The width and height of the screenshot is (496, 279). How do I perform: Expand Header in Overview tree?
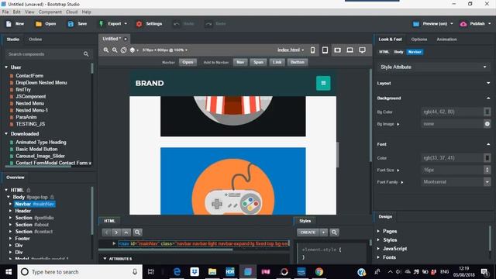10,211
